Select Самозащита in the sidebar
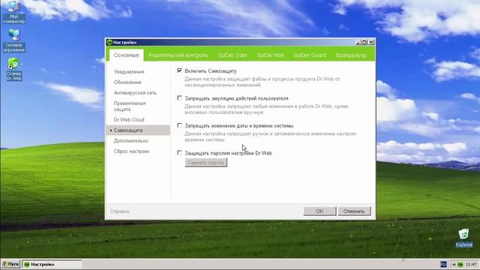 click(x=138, y=130)
